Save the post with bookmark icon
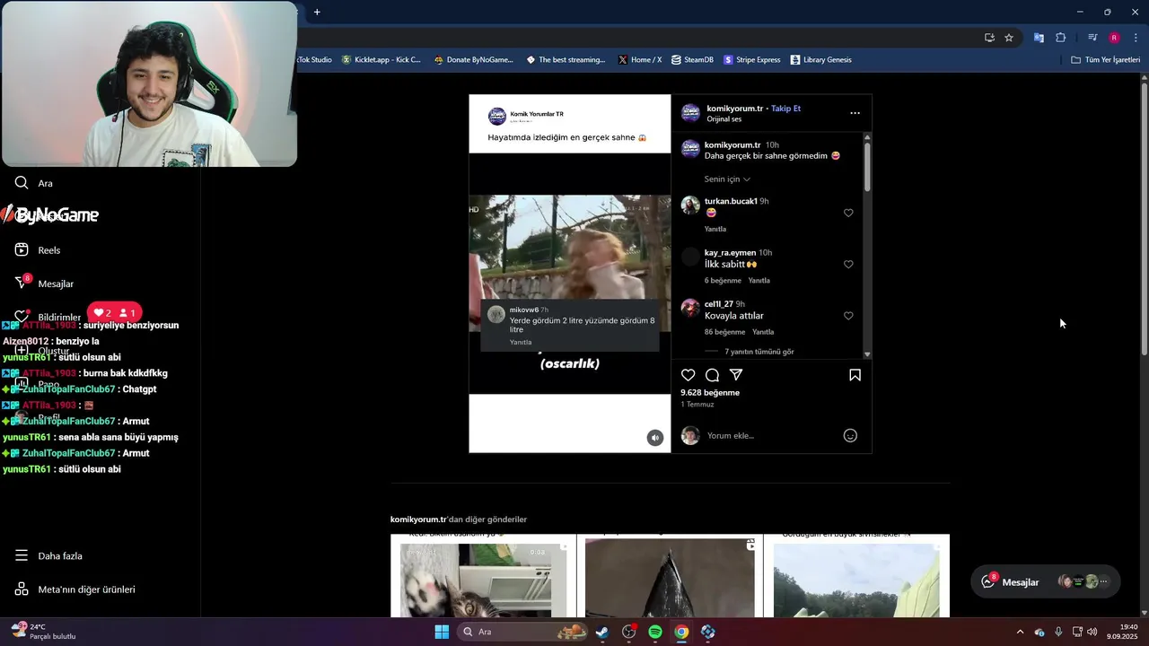The height and width of the screenshot is (646, 1149). [x=855, y=375]
